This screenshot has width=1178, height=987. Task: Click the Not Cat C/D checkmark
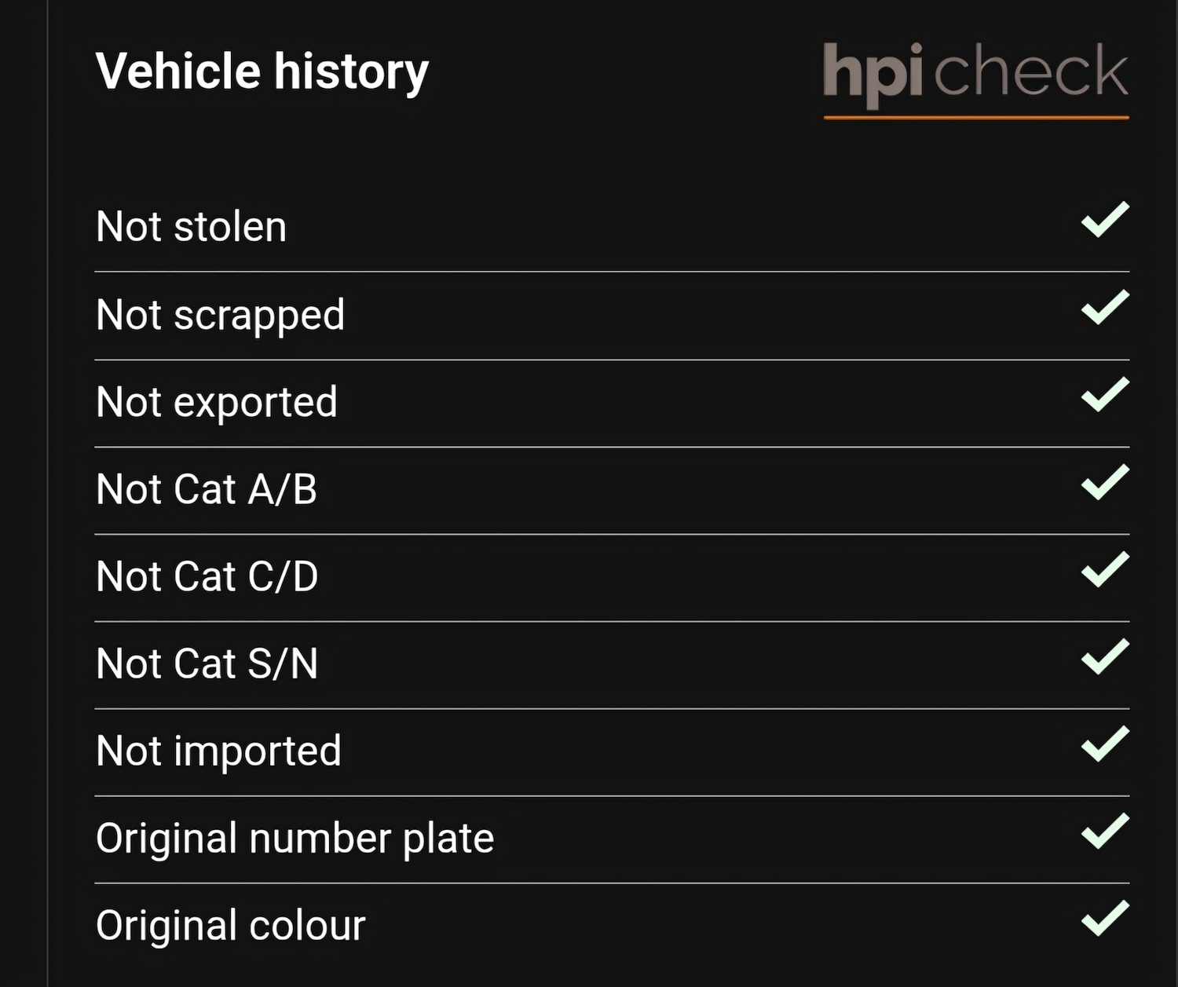[x=1105, y=569]
